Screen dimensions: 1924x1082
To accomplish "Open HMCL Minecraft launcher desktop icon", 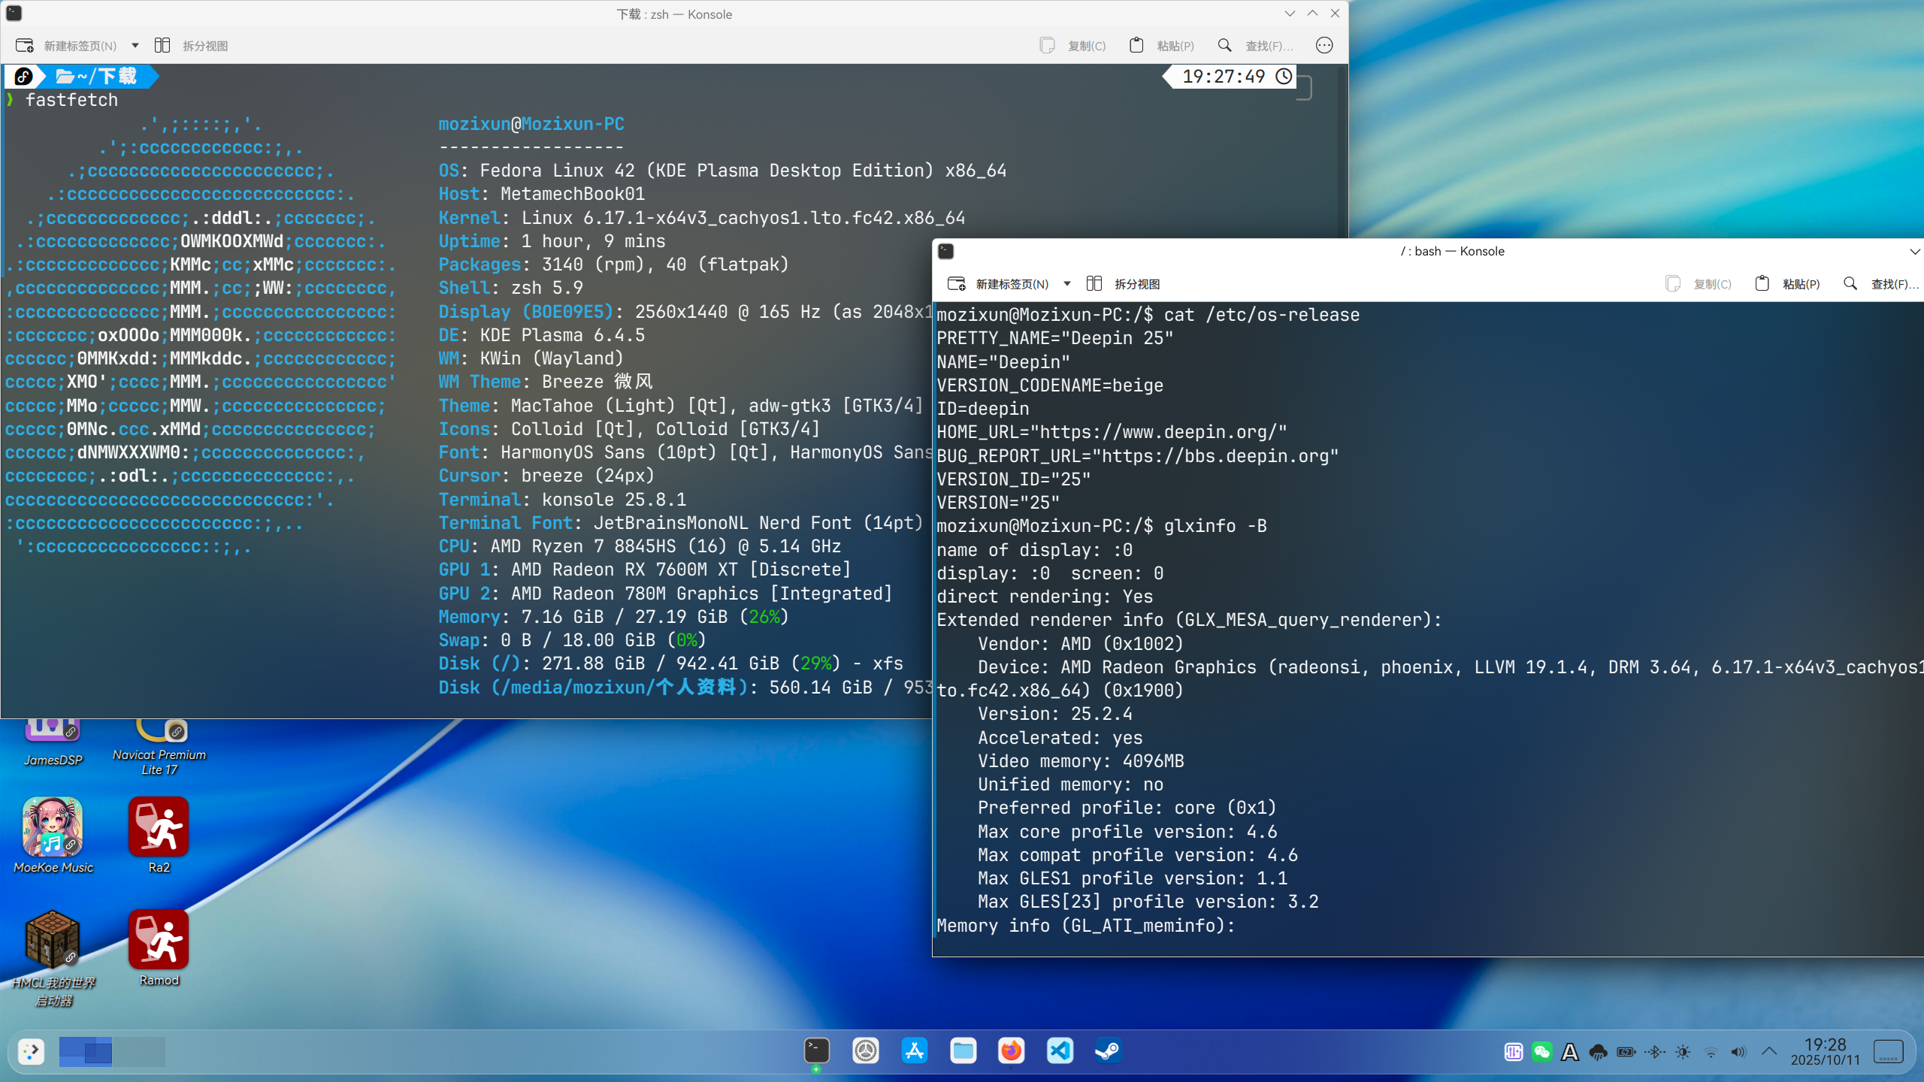I will pos(53,958).
